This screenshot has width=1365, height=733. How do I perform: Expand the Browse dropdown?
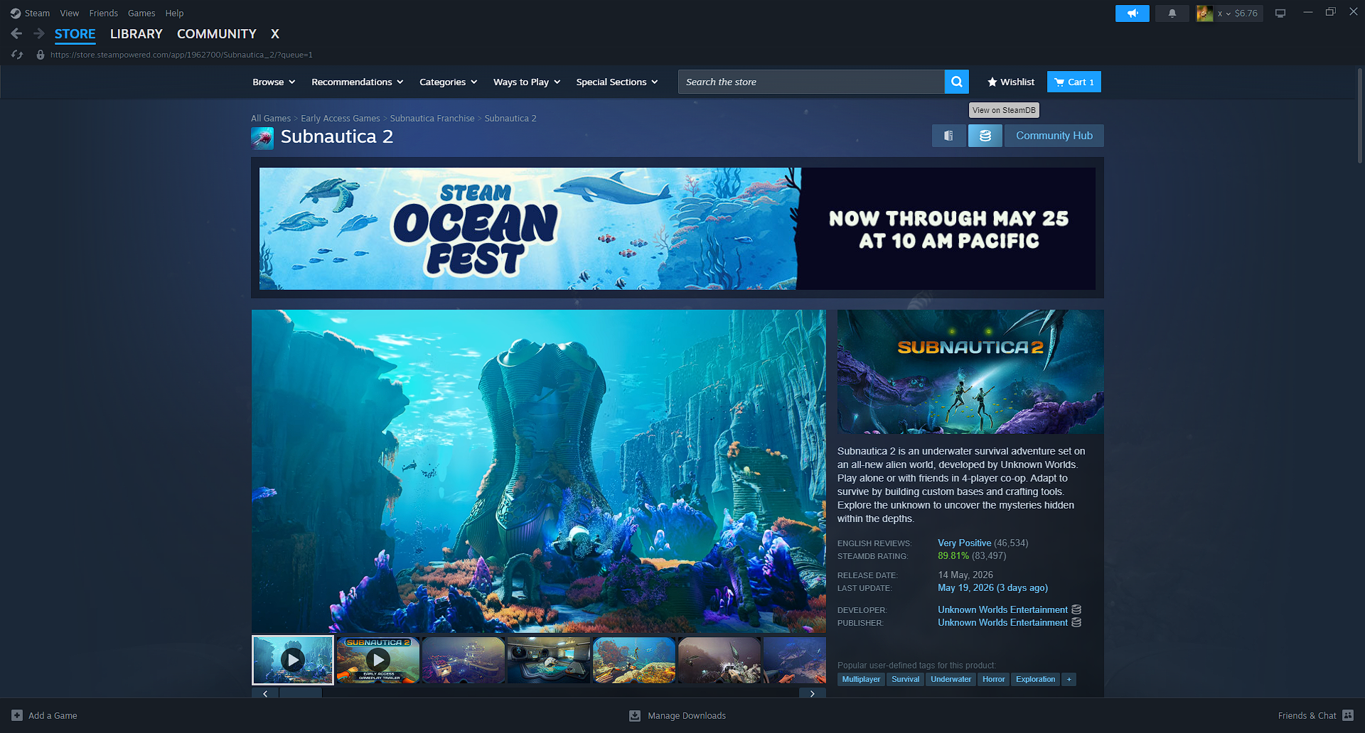point(274,82)
